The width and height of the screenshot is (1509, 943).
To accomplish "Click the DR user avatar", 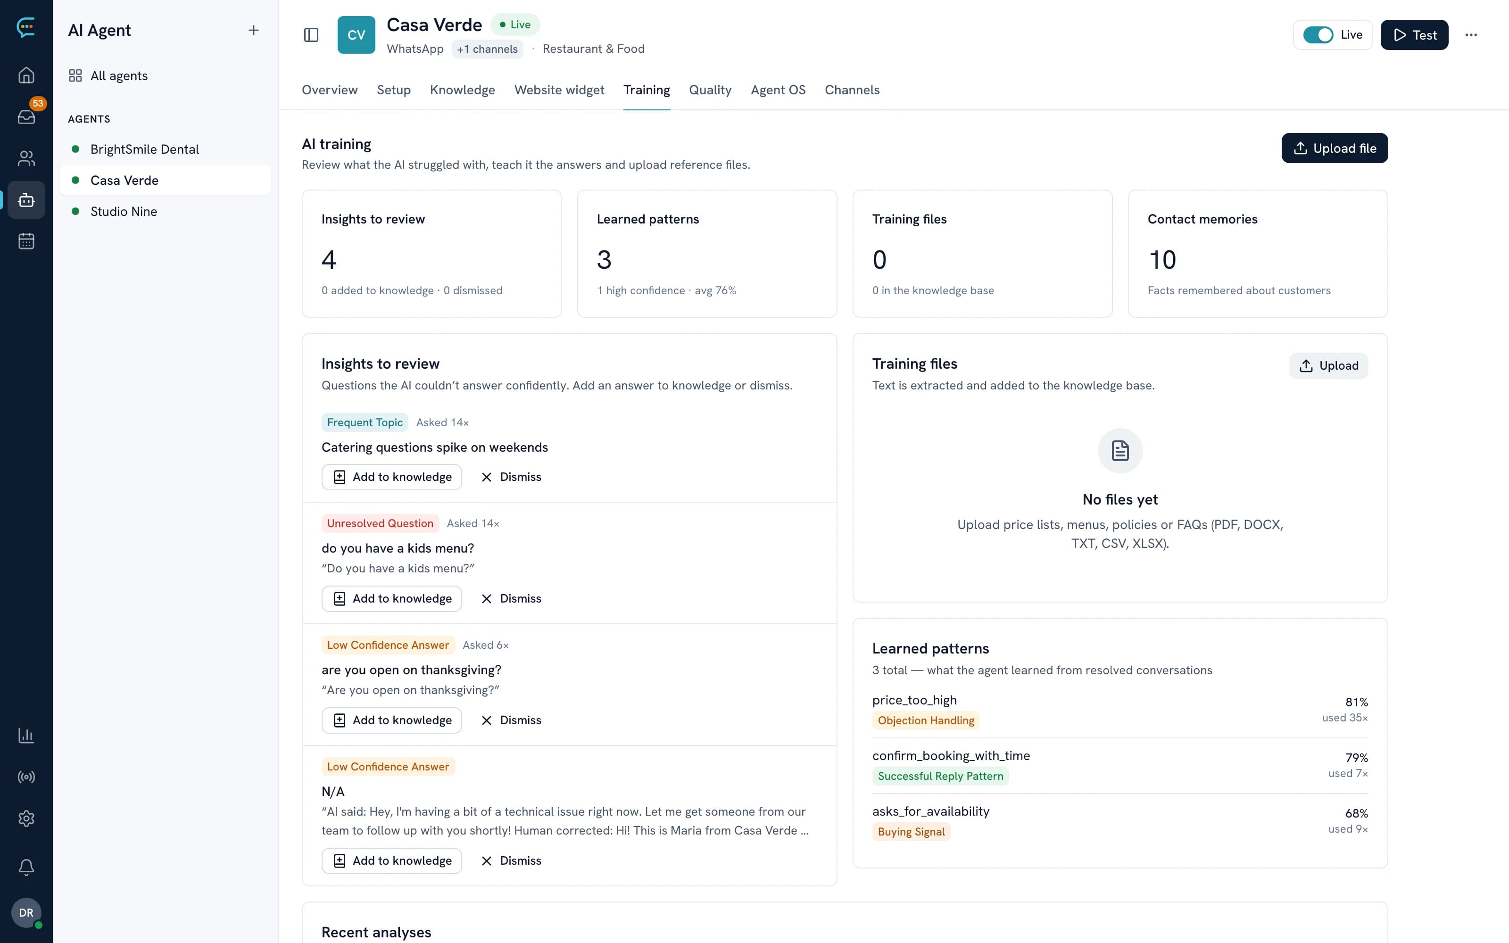I will [26, 912].
